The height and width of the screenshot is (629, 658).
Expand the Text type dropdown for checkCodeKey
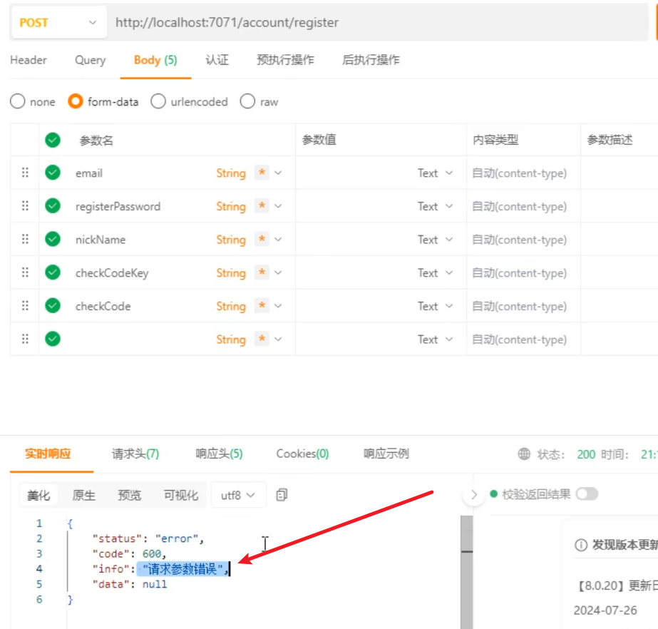point(435,273)
